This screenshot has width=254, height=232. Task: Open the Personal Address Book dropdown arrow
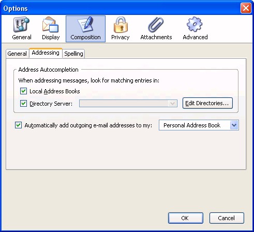(234, 125)
